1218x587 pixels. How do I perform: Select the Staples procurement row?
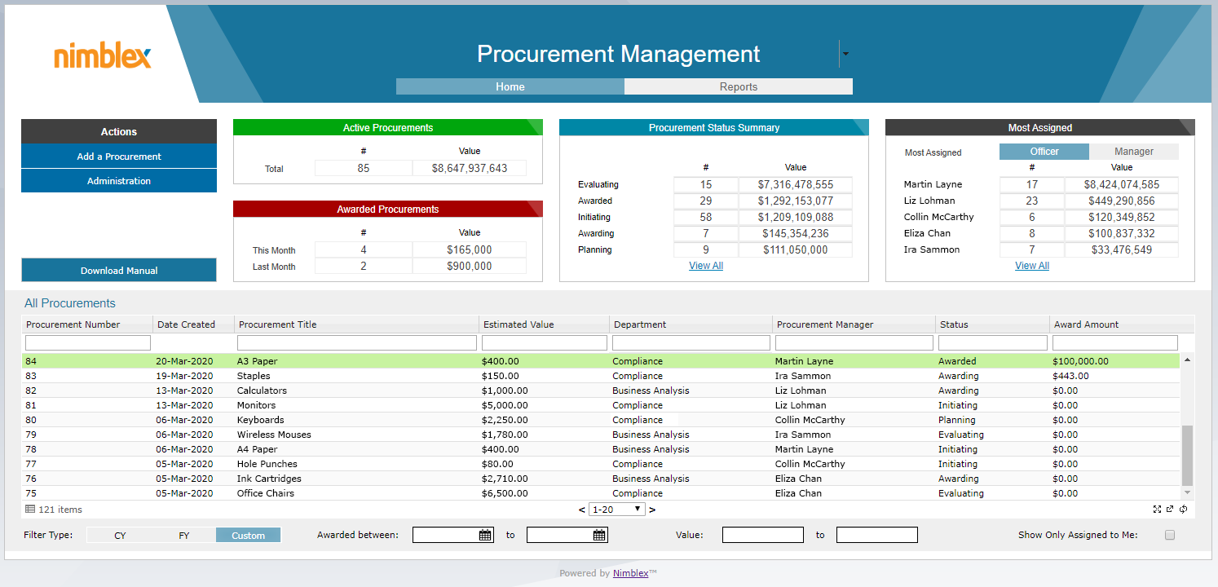coord(601,376)
